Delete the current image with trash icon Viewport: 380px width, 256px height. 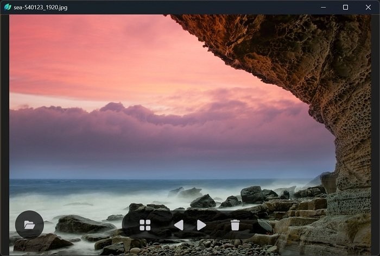pyautogui.click(x=235, y=225)
